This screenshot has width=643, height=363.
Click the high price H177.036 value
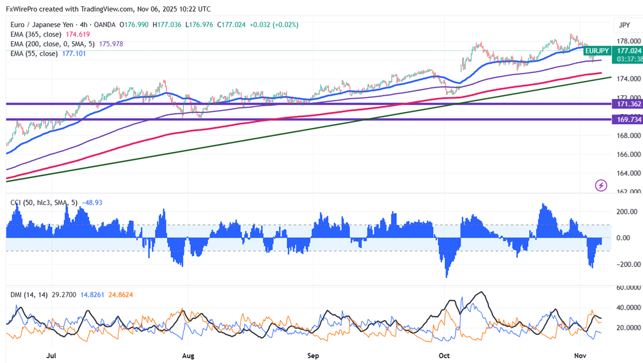point(167,25)
